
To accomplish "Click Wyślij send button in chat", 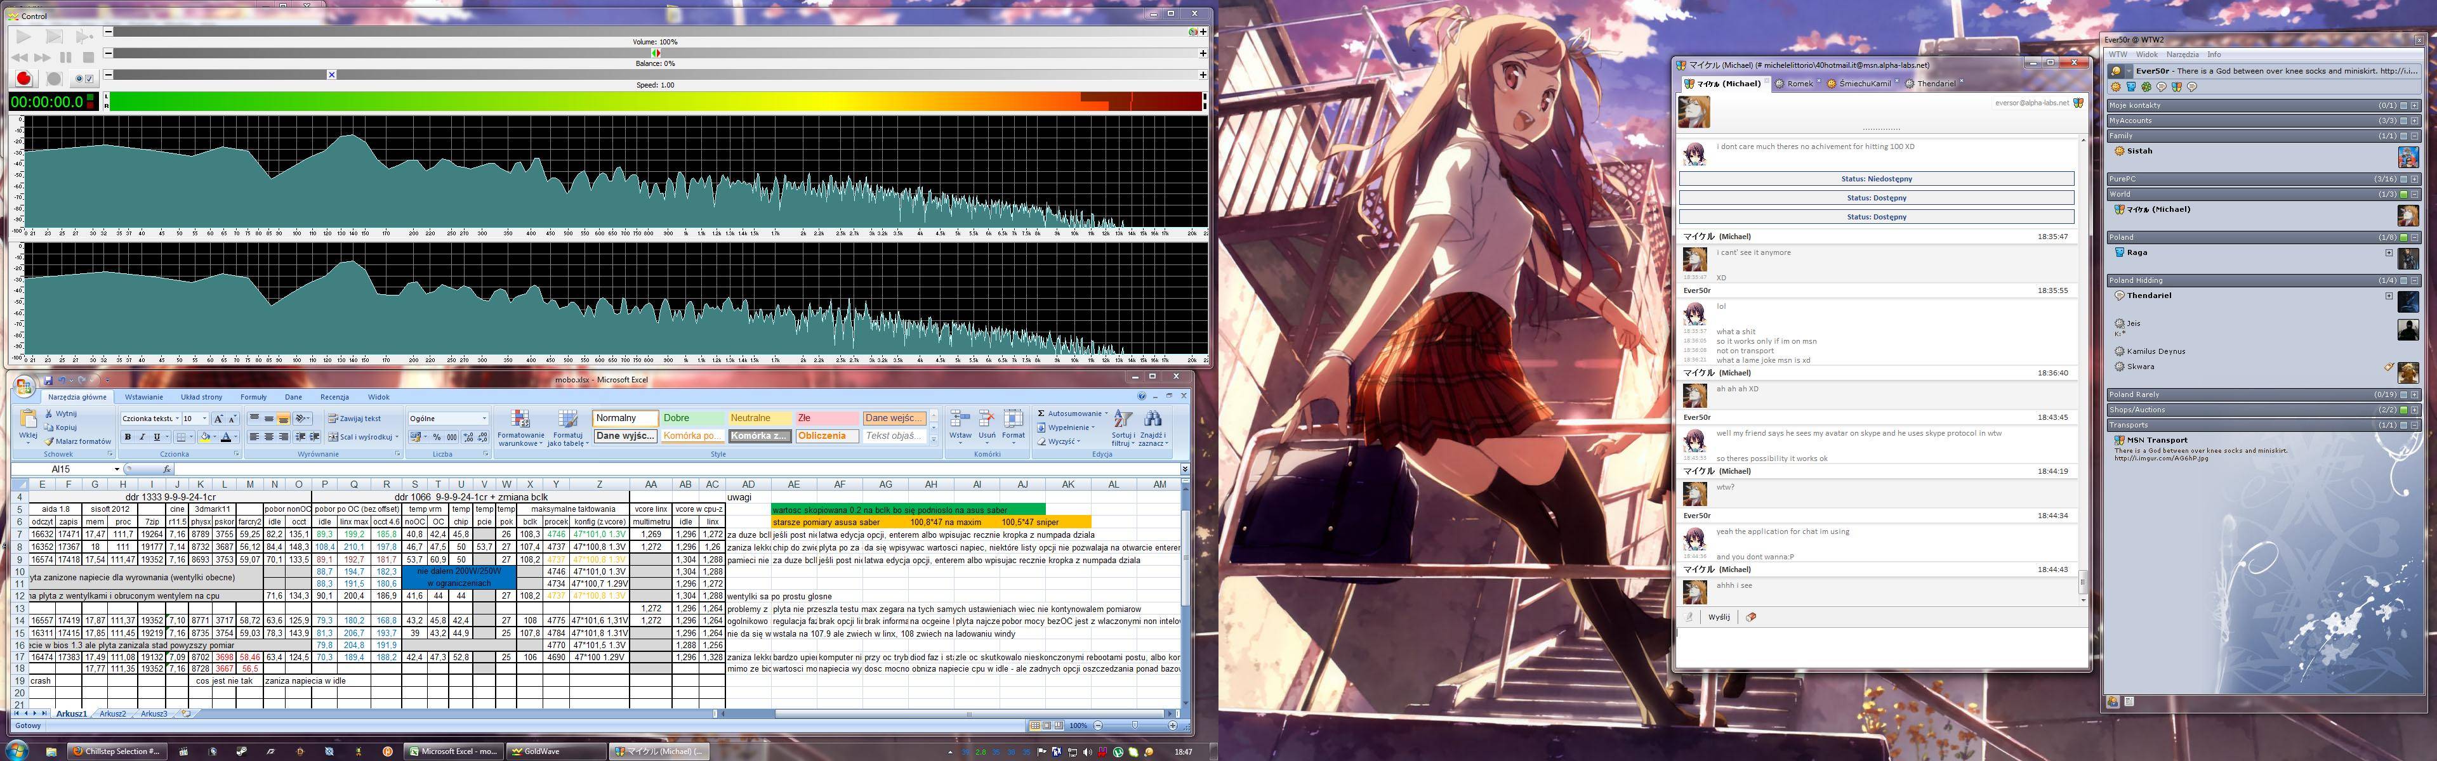I will coord(1719,617).
